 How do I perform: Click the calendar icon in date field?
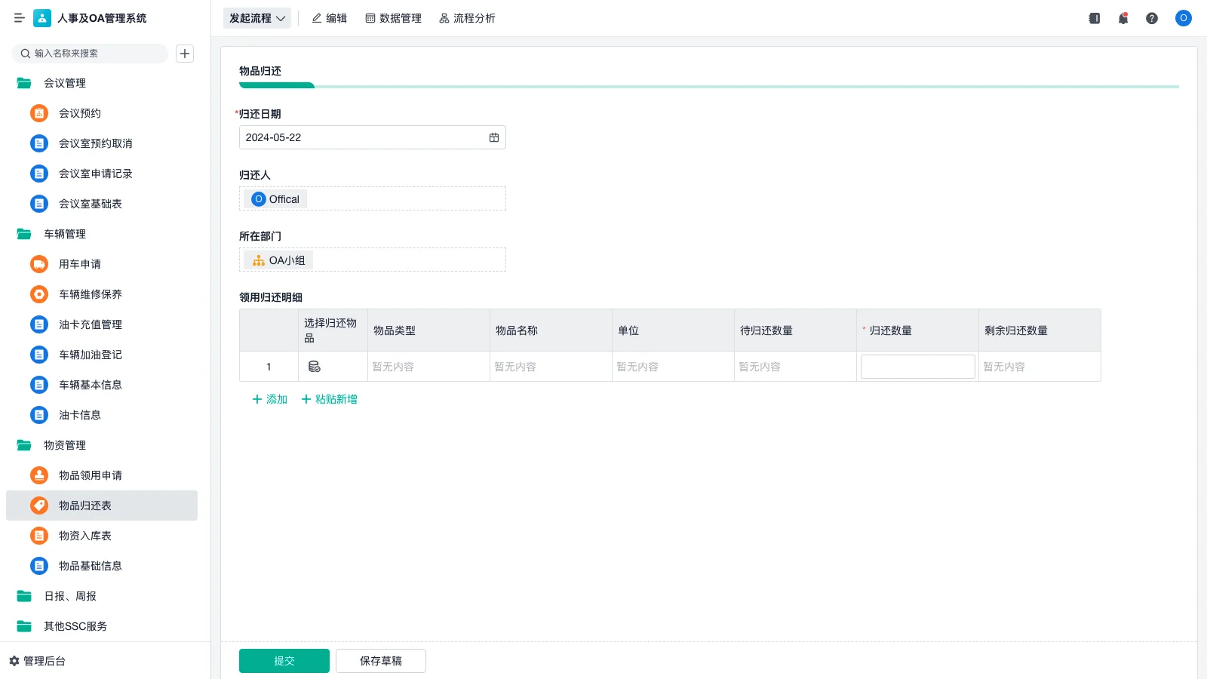pyautogui.click(x=494, y=137)
